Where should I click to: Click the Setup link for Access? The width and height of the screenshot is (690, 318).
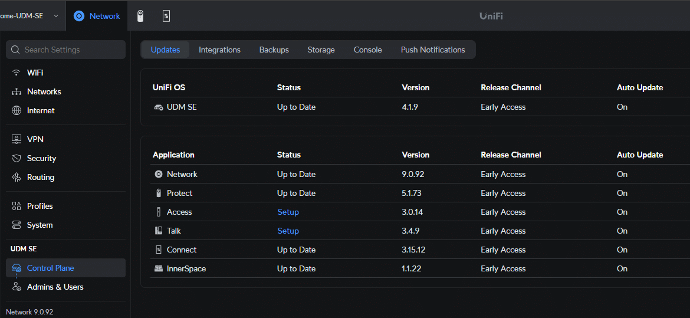(x=288, y=212)
